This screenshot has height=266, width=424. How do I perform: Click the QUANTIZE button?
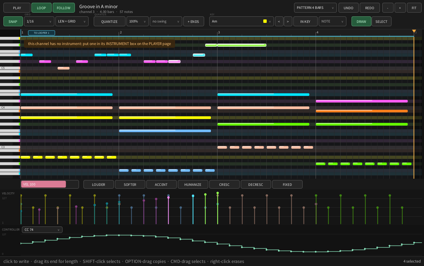109,21
